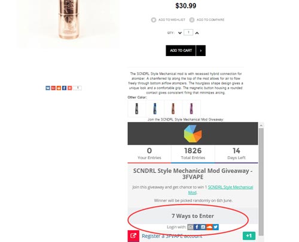The image size is (299, 242).
Task: Toggle Add to Compare circle
Action: coord(192,20)
